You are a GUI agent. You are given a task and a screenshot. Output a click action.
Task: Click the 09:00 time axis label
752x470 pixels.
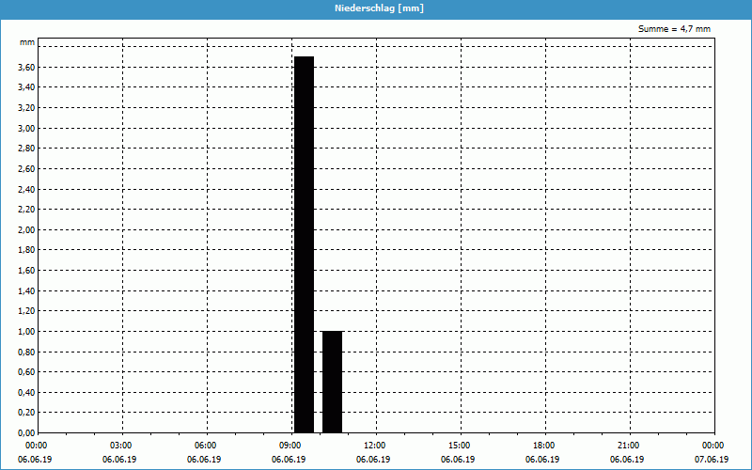291,446
